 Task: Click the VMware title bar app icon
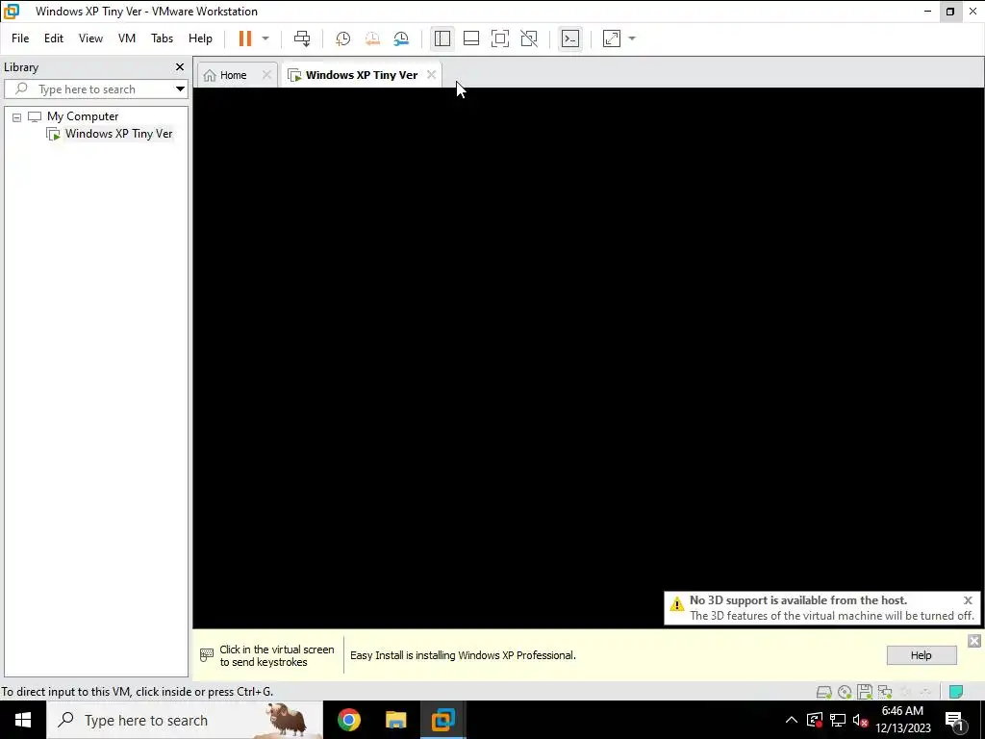coord(12,12)
